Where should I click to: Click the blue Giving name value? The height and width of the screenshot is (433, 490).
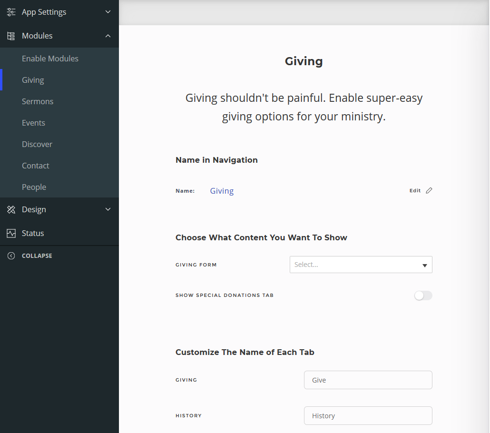click(x=222, y=191)
